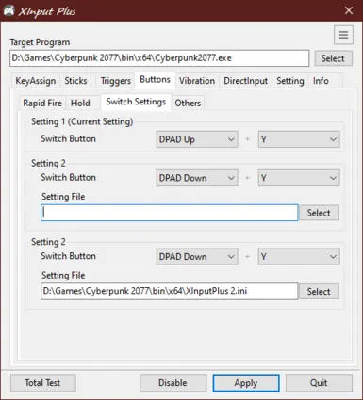Viewport: 363px width, 400px height.
Task: Click Select beside the empty Setting File
Action: 319,213
